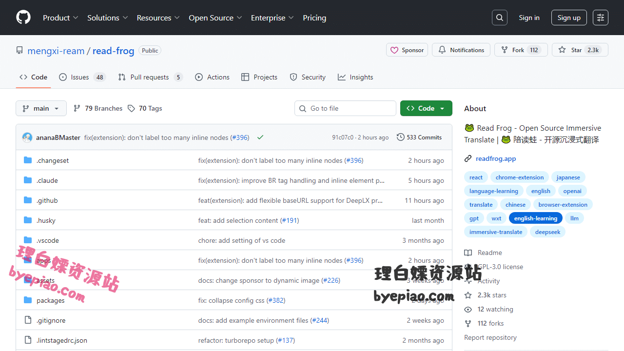Expand the Enterprise menu
624x351 pixels.
(x=272, y=18)
